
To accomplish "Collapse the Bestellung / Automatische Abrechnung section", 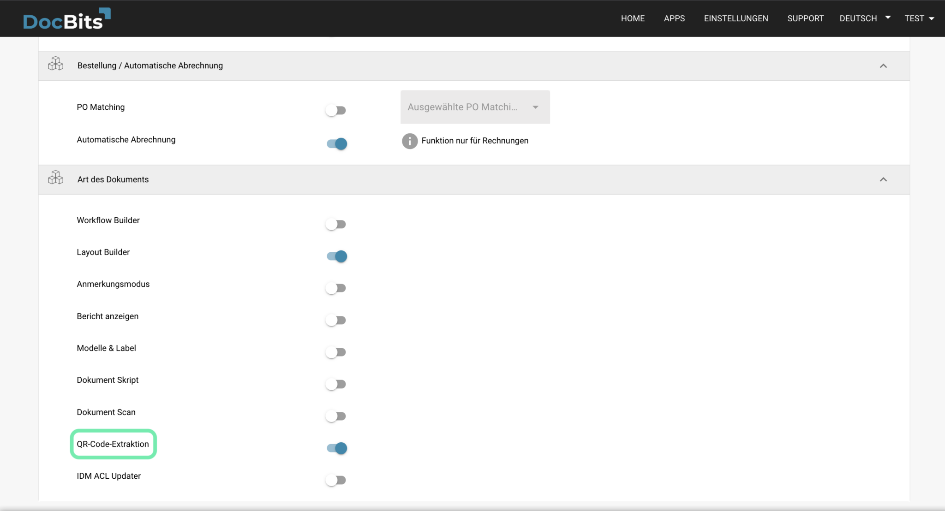I will (x=883, y=66).
